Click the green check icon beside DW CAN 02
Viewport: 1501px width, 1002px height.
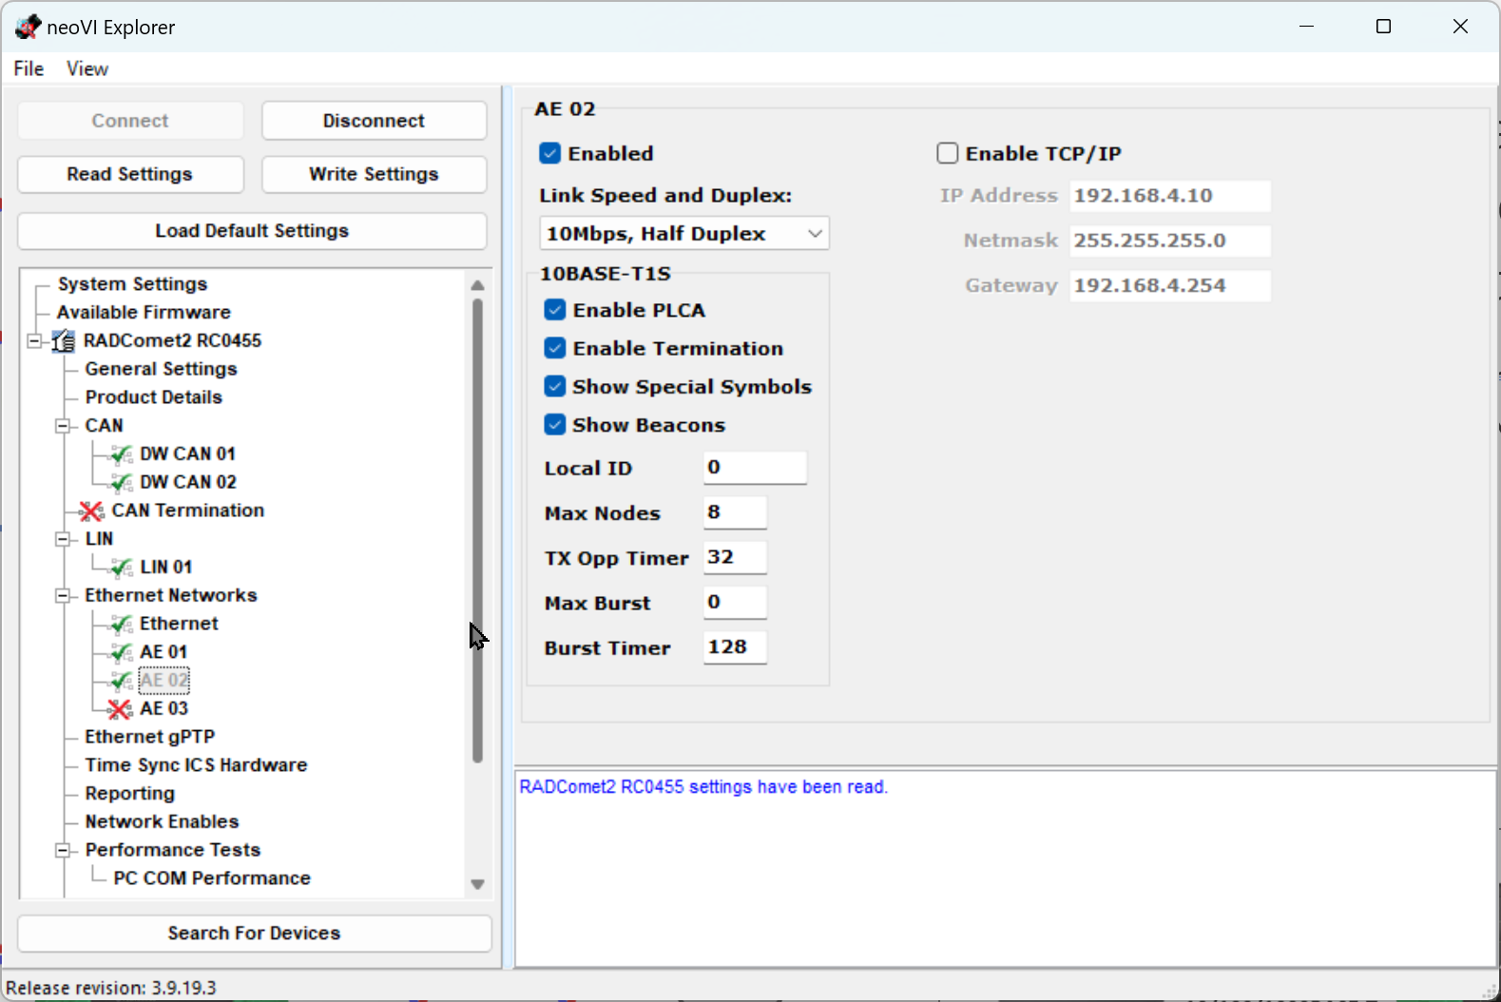click(121, 483)
